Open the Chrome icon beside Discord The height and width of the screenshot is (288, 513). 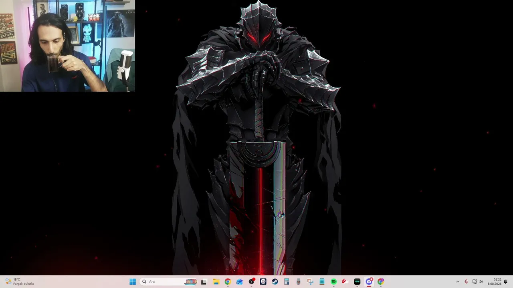[381, 282]
